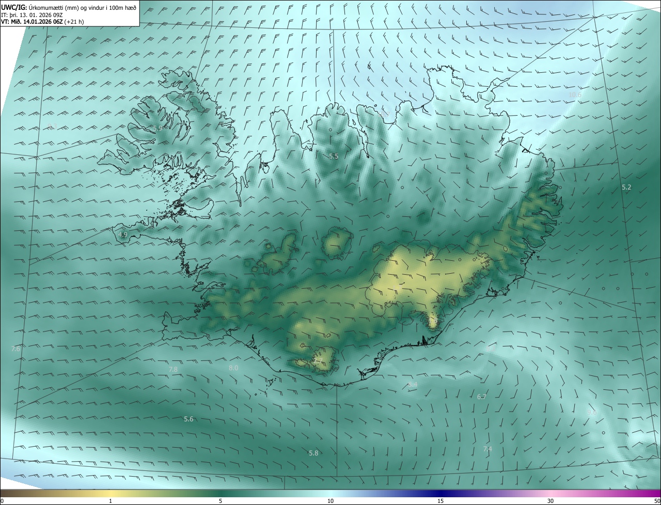The height and width of the screenshot is (505, 661).
Task: Click the 5.9 value label on Westfjords
Action: click(x=158, y=128)
